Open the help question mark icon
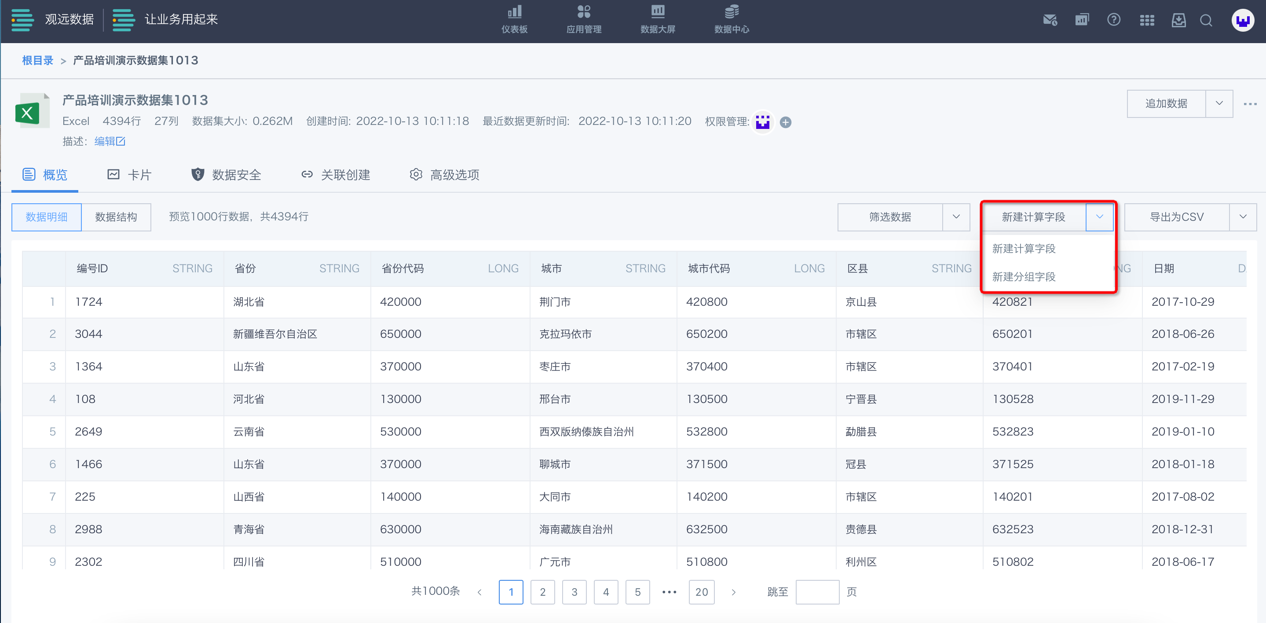The width and height of the screenshot is (1266, 623). coord(1113,20)
